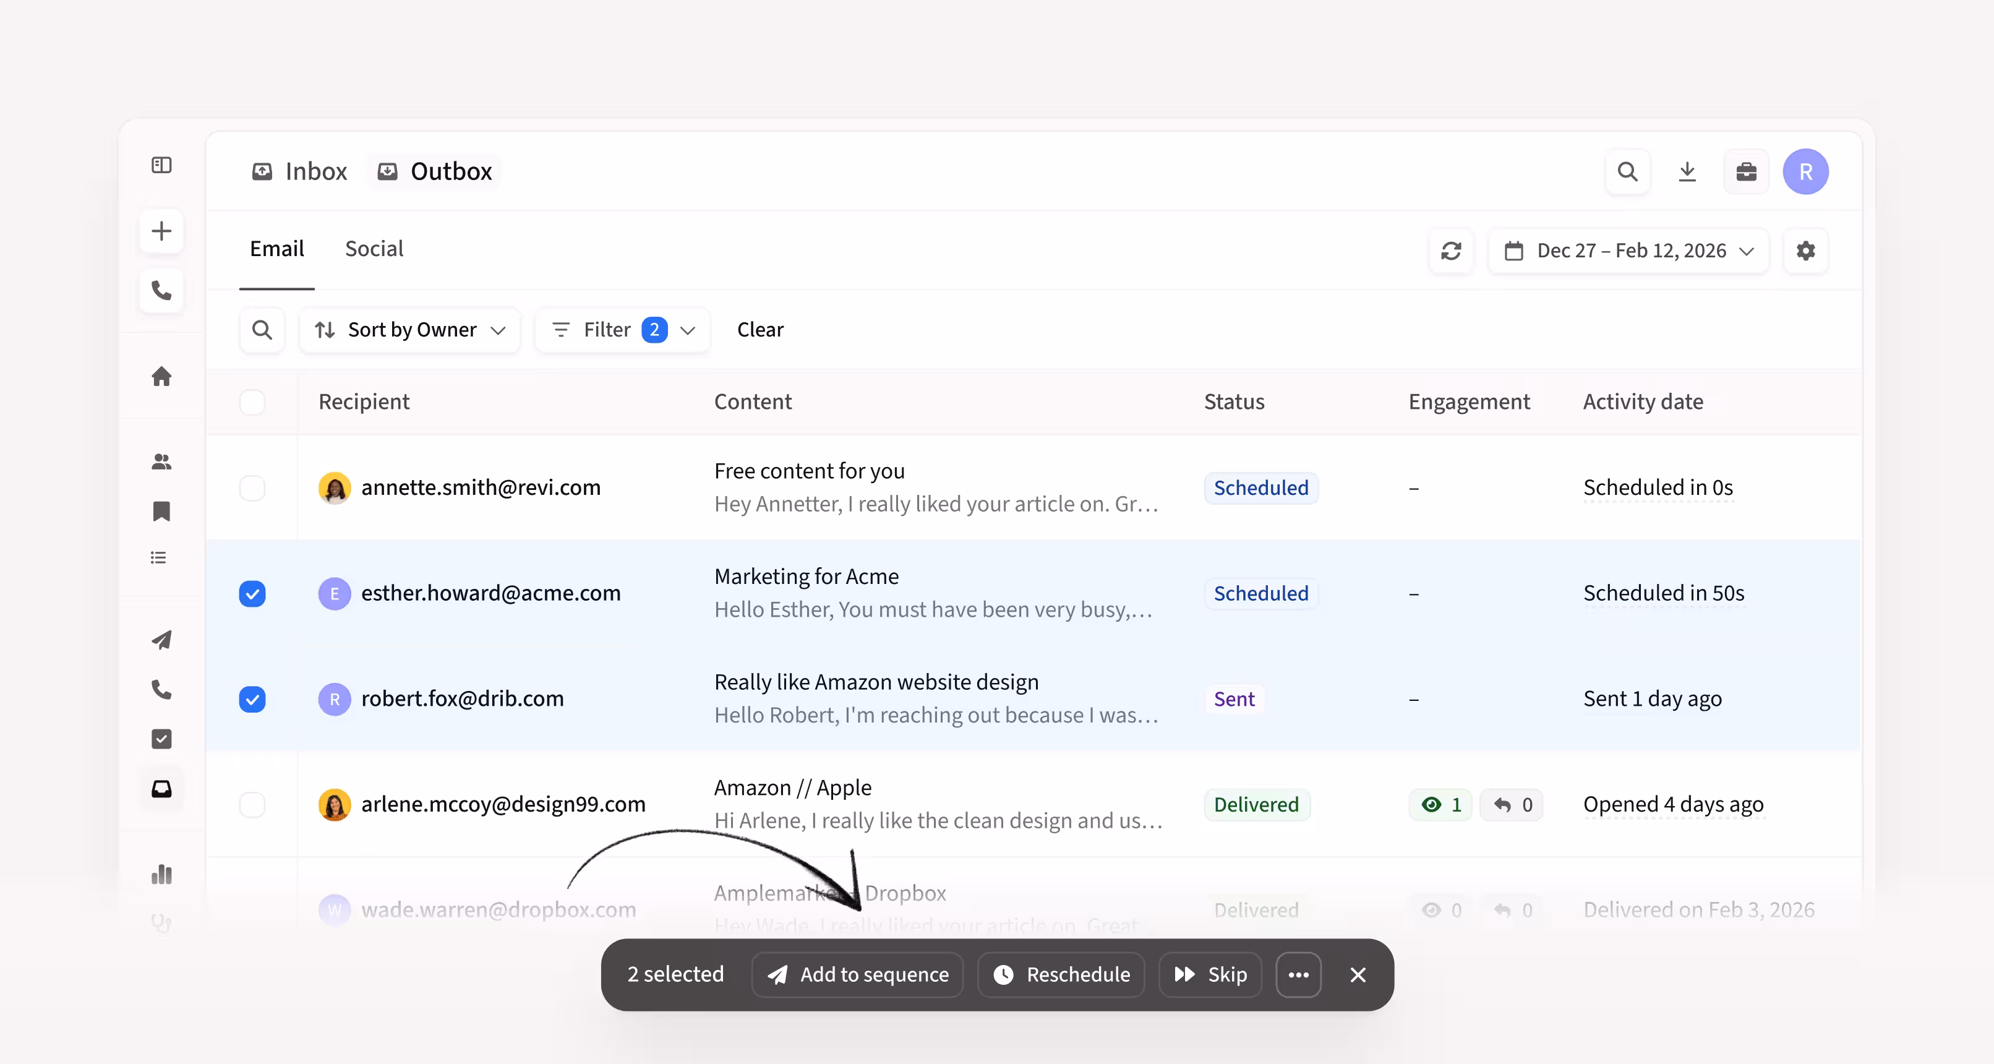
Task: Click the table search magnifier icon
Action: pyautogui.click(x=262, y=330)
